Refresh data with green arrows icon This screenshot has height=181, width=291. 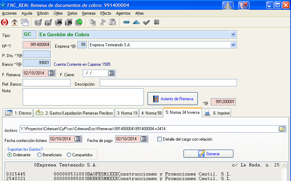pos(79,22)
